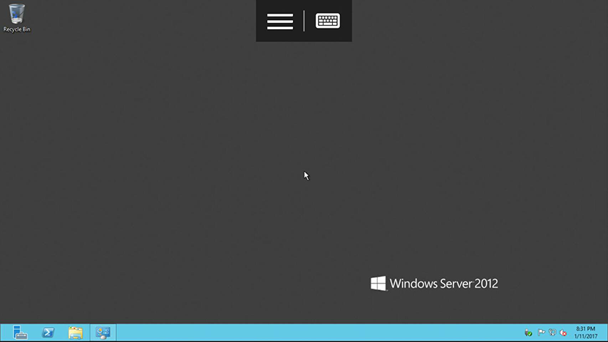Click the 1/11/2017 date in the taskbar
The image size is (608, 342).
click(585, 336)
